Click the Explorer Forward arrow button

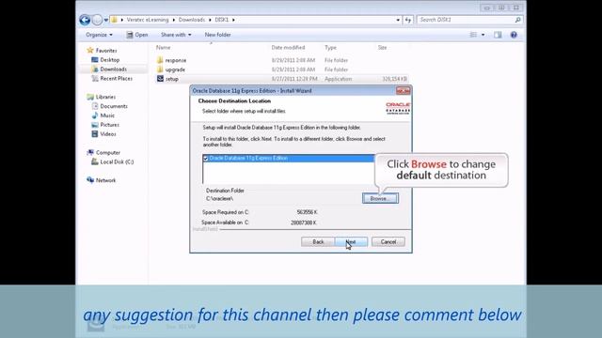point(97,20)
